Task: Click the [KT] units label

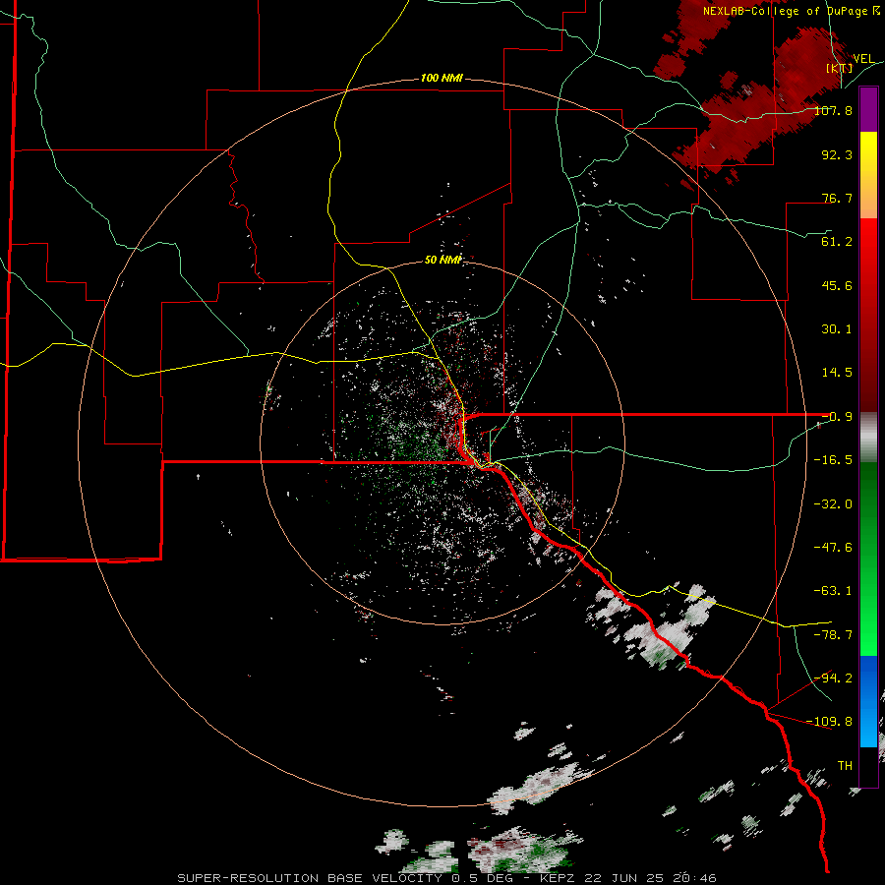Action: tap(840, 68)
